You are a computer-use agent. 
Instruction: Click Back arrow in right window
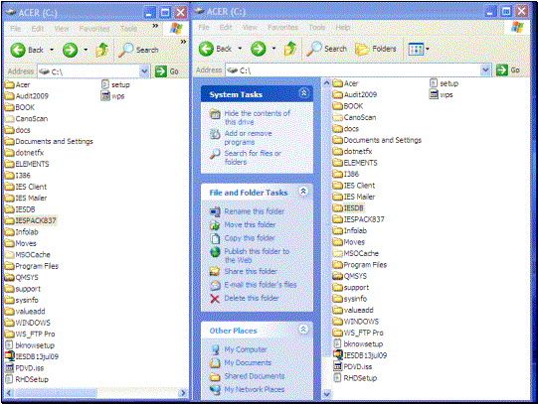point(206,49)
